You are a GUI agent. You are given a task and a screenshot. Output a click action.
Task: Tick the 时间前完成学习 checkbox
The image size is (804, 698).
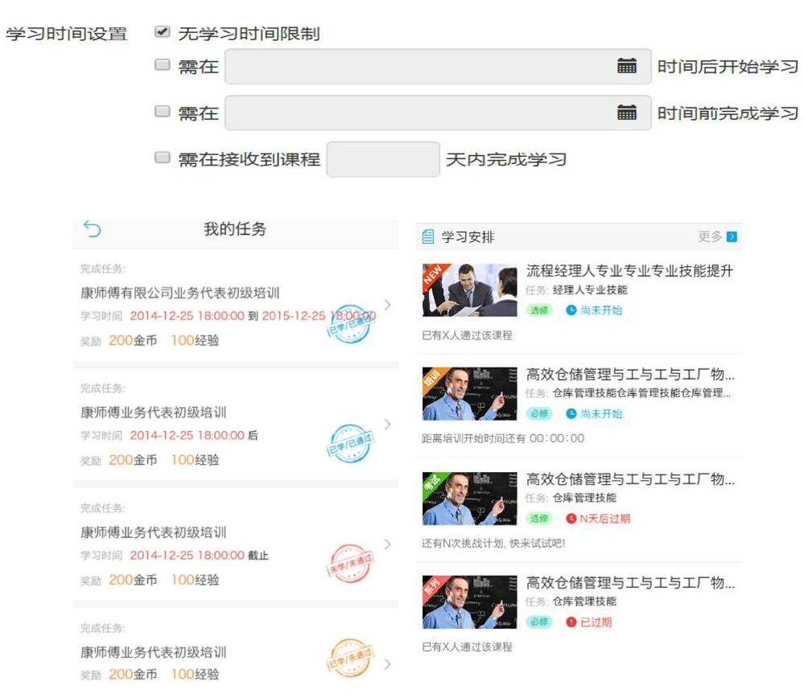[x=163, y=112]
